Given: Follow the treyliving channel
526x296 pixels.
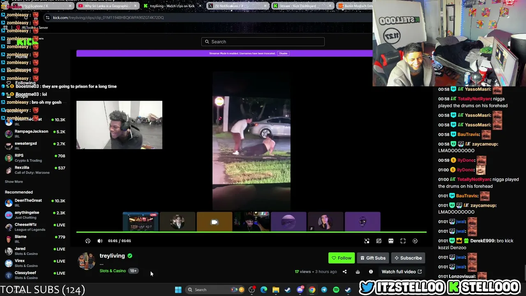Looking at the screenshot, I should coord(341,258).
